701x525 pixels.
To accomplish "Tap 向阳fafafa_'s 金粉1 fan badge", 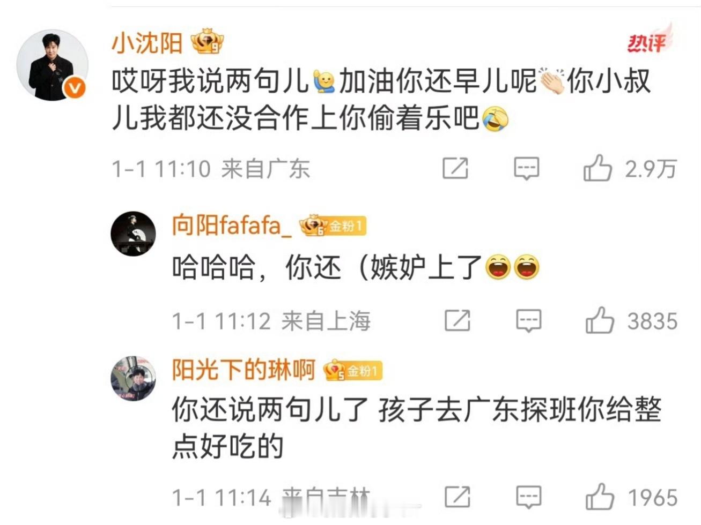I will pyautogui.click(x=333, y=226).
